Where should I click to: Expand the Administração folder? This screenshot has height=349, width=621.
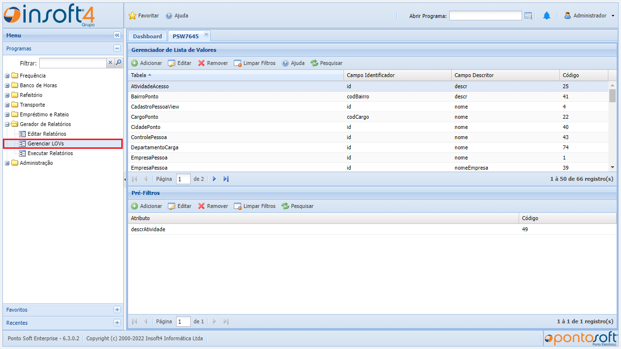[7, 163]
